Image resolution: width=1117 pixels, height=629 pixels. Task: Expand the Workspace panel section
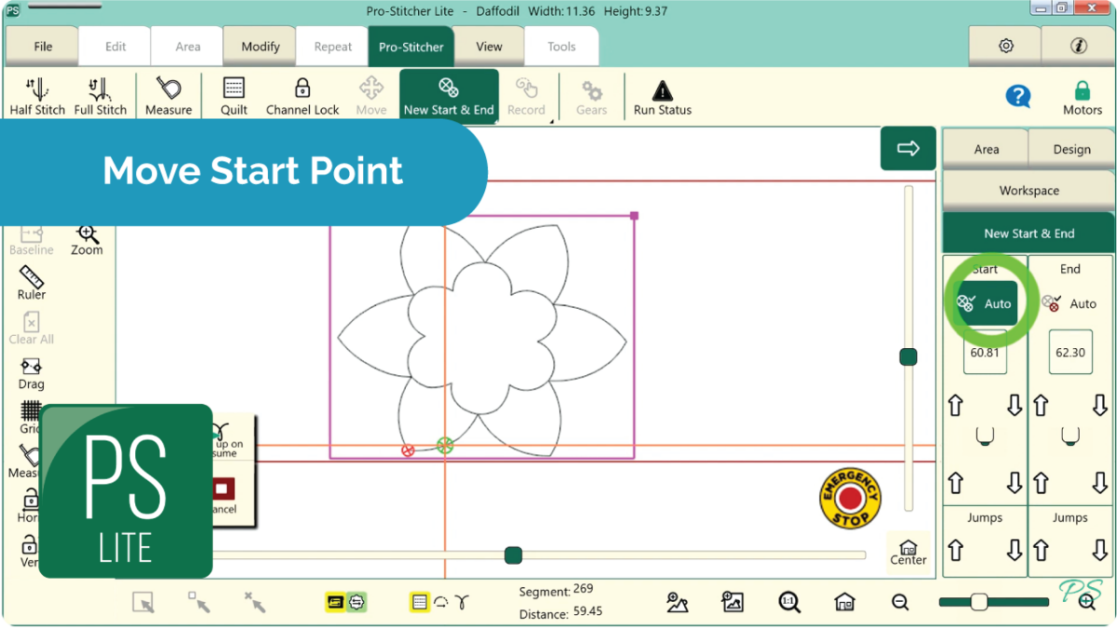(1029, 191)
